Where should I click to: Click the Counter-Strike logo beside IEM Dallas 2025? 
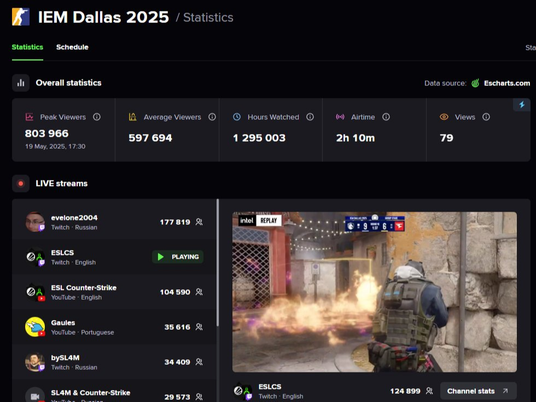(20, 17)
